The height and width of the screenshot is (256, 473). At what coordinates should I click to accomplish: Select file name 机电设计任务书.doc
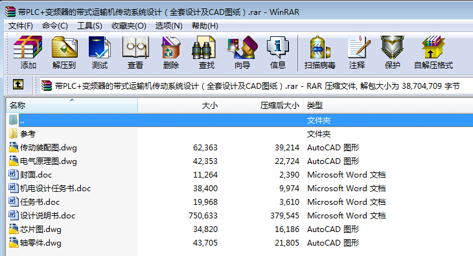pyautogui.click(x=55, y=189)
